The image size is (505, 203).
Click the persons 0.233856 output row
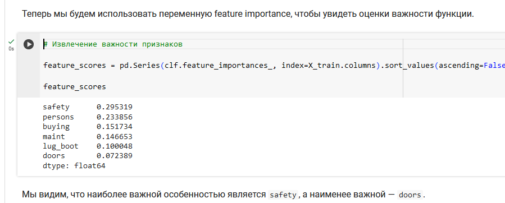coord(88,117)
